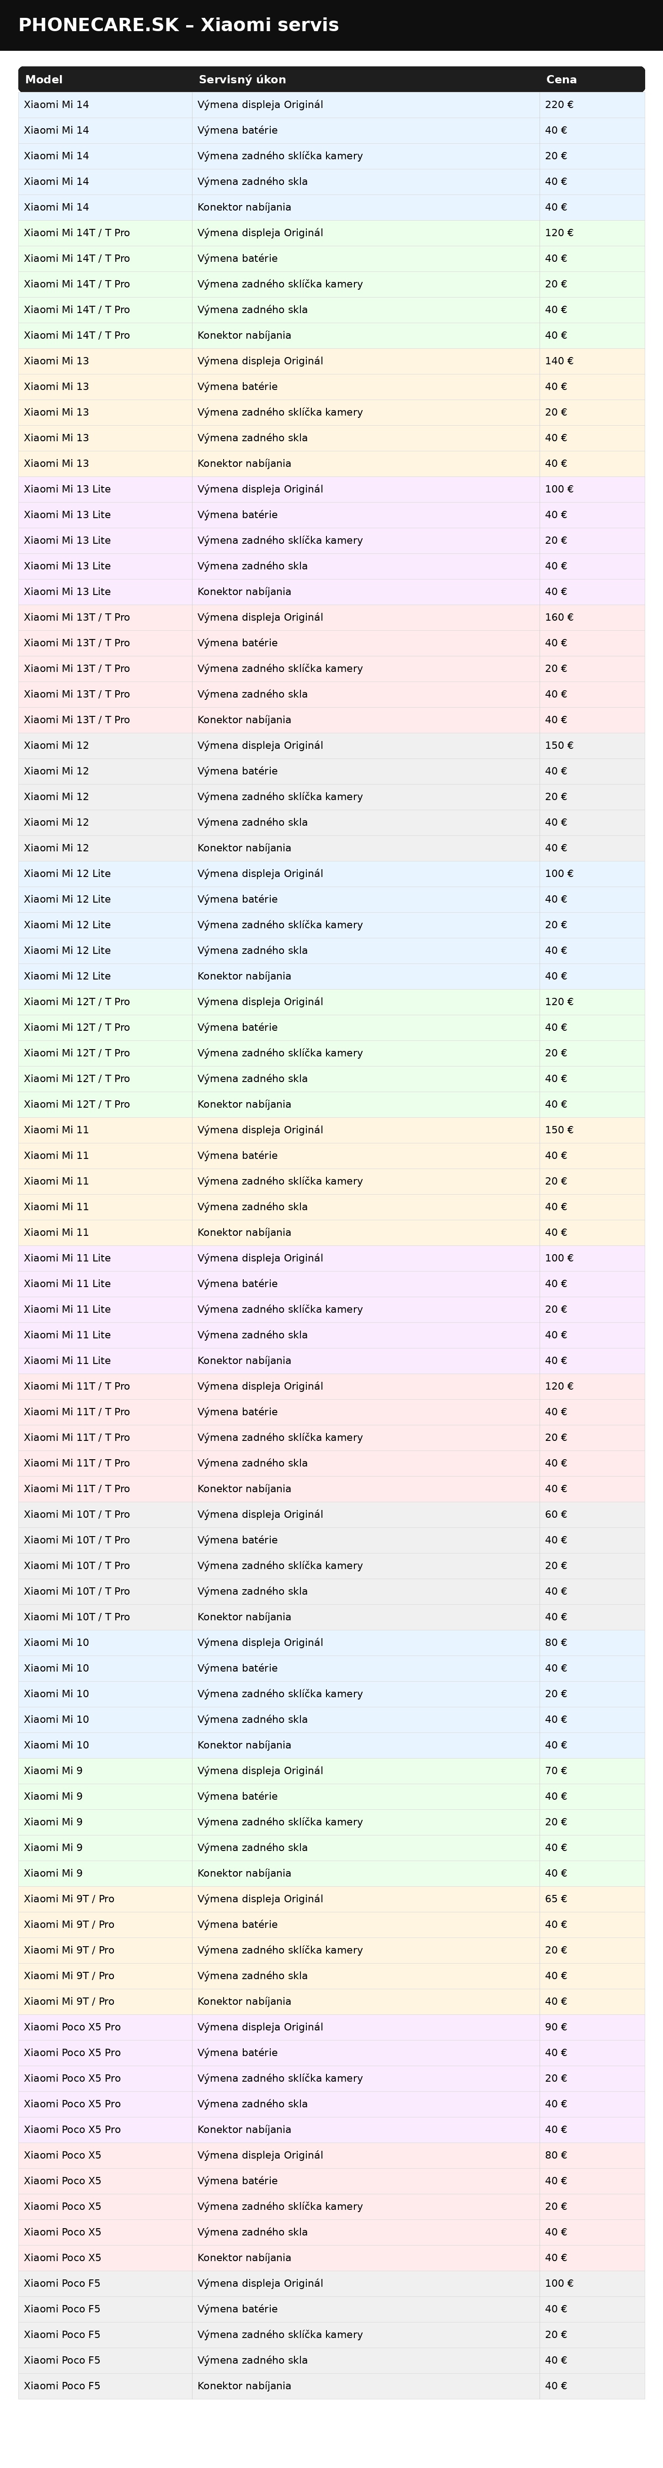Click the 160 € price for Mi 13T / T Pro

pyautogui.click(x=559, y=617)
